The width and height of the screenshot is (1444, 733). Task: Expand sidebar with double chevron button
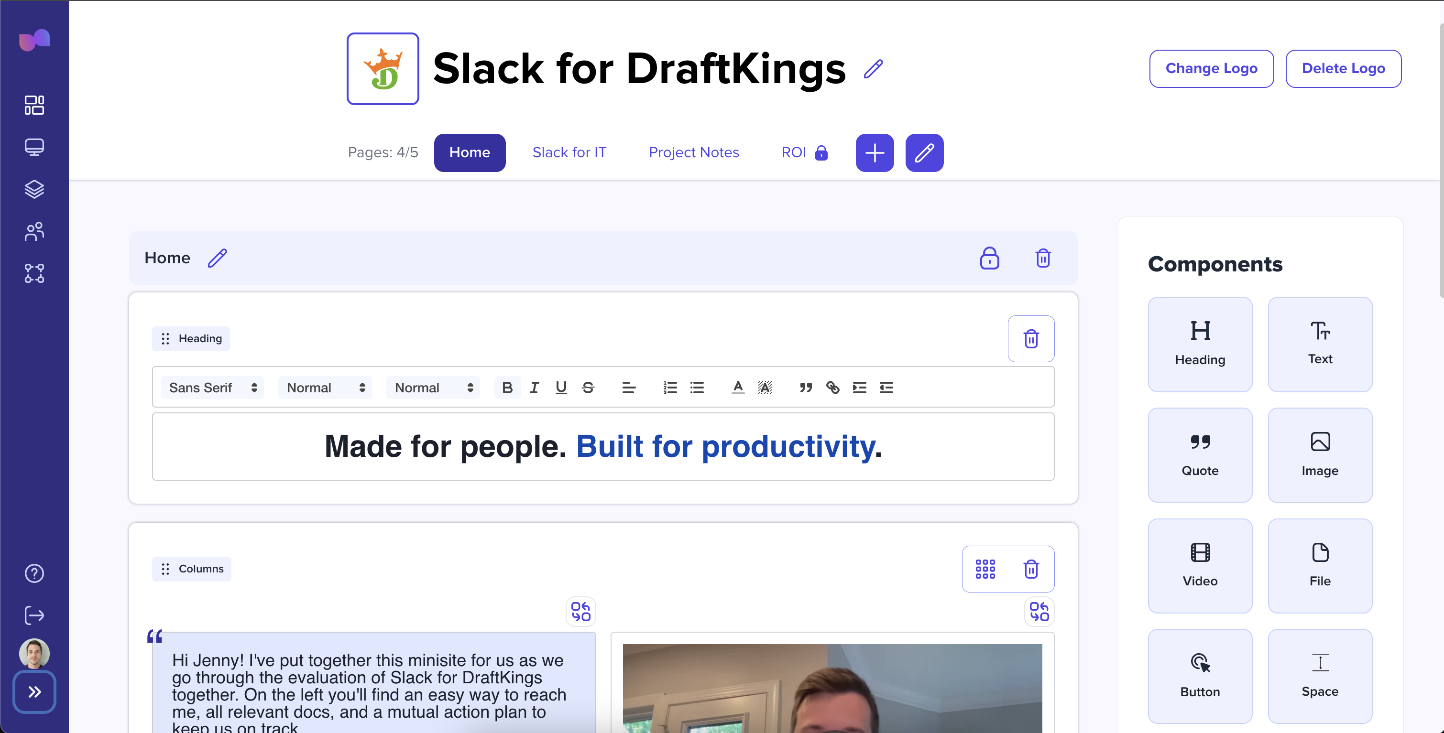(x=34, y=691)
